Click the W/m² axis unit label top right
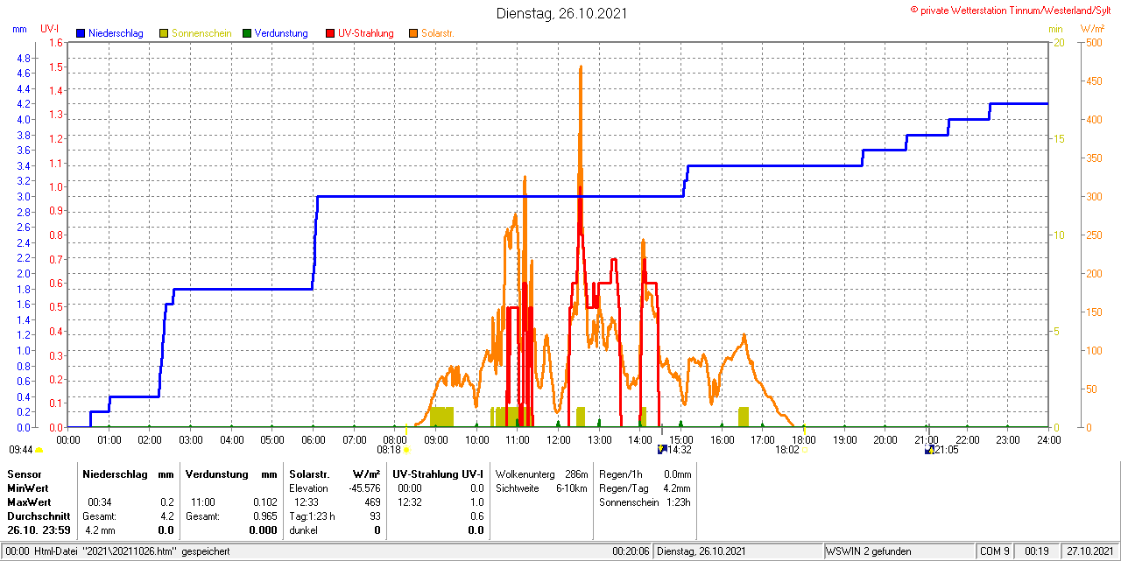 click(x=1092, y=29)
